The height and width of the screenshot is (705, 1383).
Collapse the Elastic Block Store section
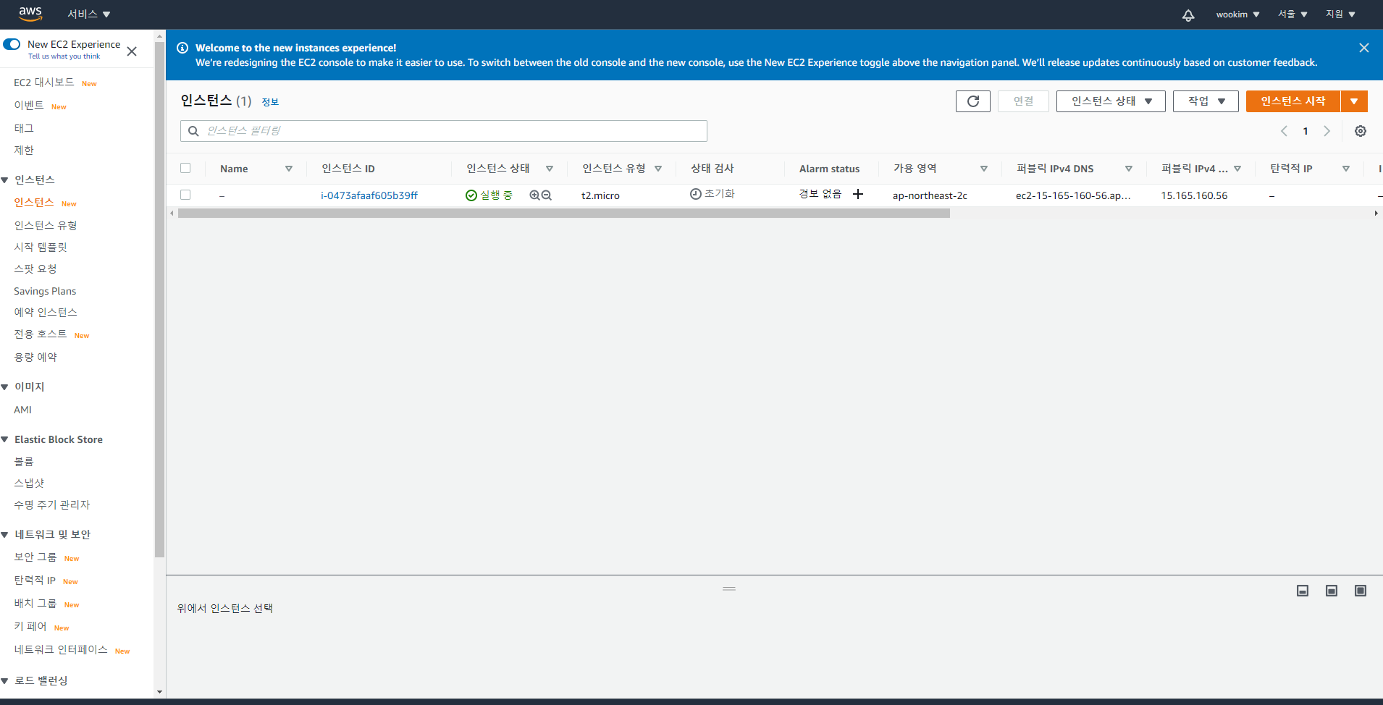coord(5,439)
